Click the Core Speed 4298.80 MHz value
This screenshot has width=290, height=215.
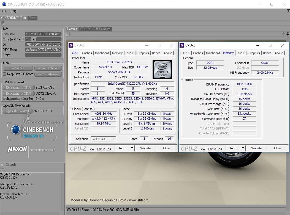click(104, 114)
